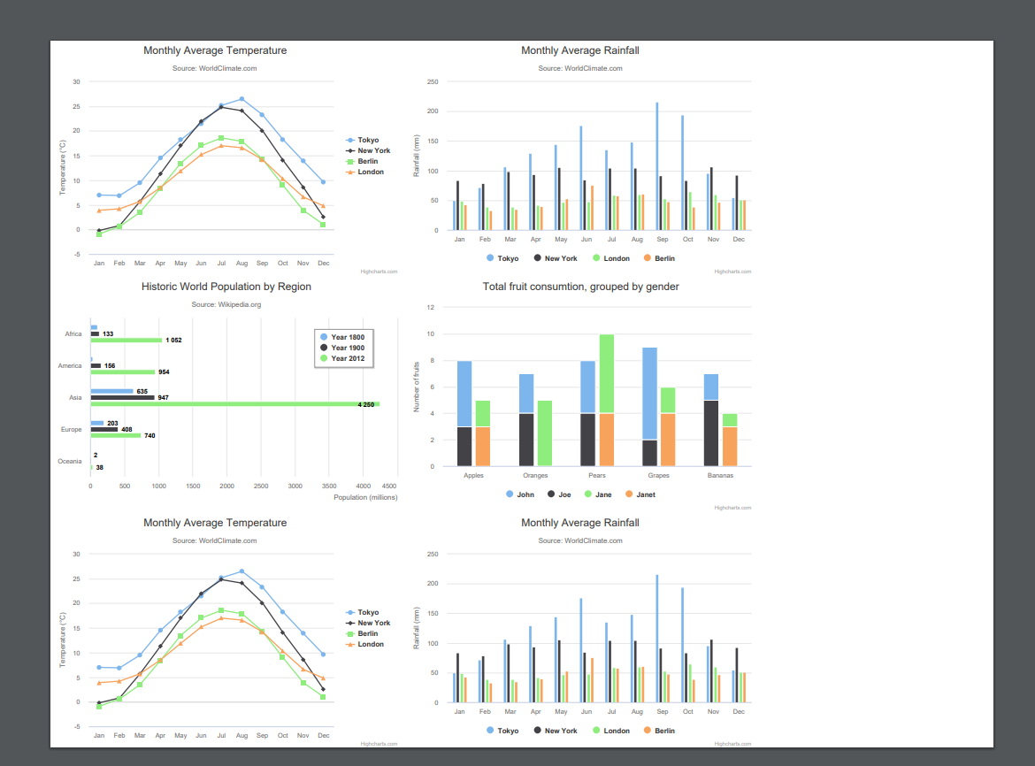Click the Bananas category label

pos(720,475)
